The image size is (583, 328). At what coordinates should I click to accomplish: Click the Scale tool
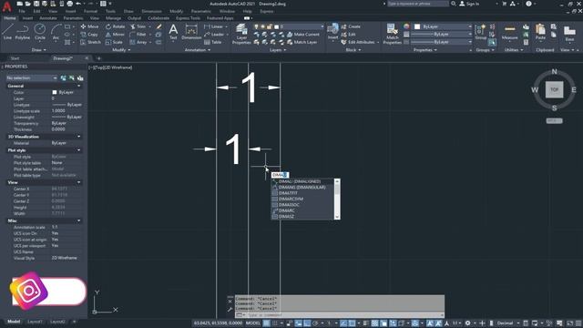114,42
